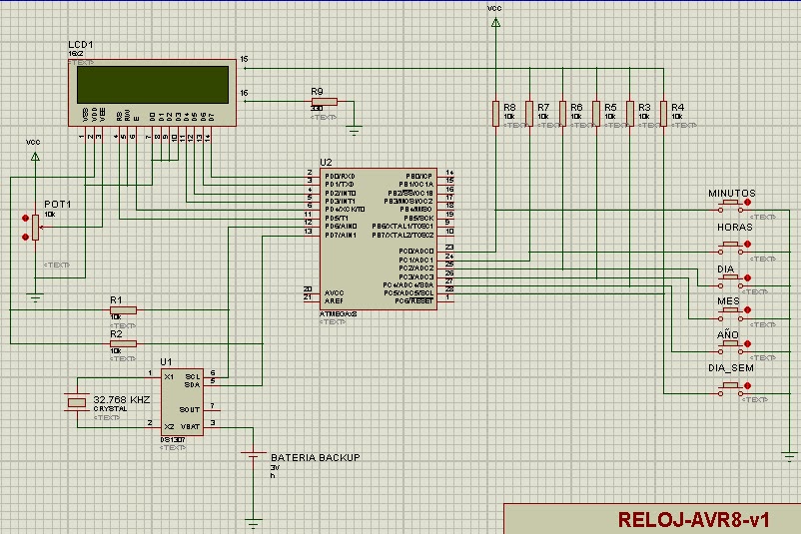Click the MINUTOS label text
Image resolution: width=801 pixels, height=534 pixels.
[x=731, y=194]
